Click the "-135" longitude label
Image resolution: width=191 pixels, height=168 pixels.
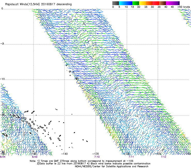pyautogui.click(x=95, y=154)
